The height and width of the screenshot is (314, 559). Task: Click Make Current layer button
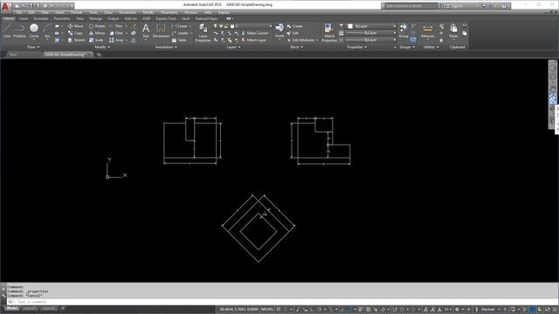254,33
